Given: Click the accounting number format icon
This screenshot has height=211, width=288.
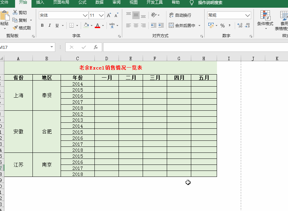Looking at the screenshot, I should (x=211, y=25).
